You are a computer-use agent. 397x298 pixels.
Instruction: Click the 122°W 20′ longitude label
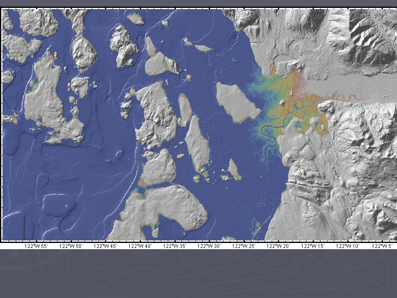pos(278,246)
